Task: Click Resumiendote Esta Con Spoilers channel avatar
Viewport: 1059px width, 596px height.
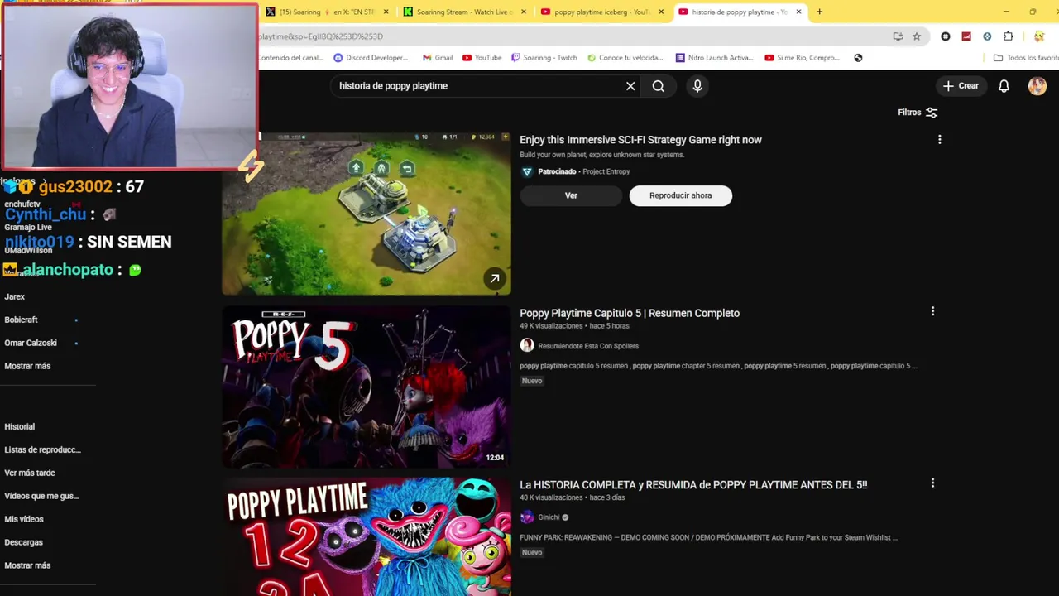Action: tap(527, 345)
